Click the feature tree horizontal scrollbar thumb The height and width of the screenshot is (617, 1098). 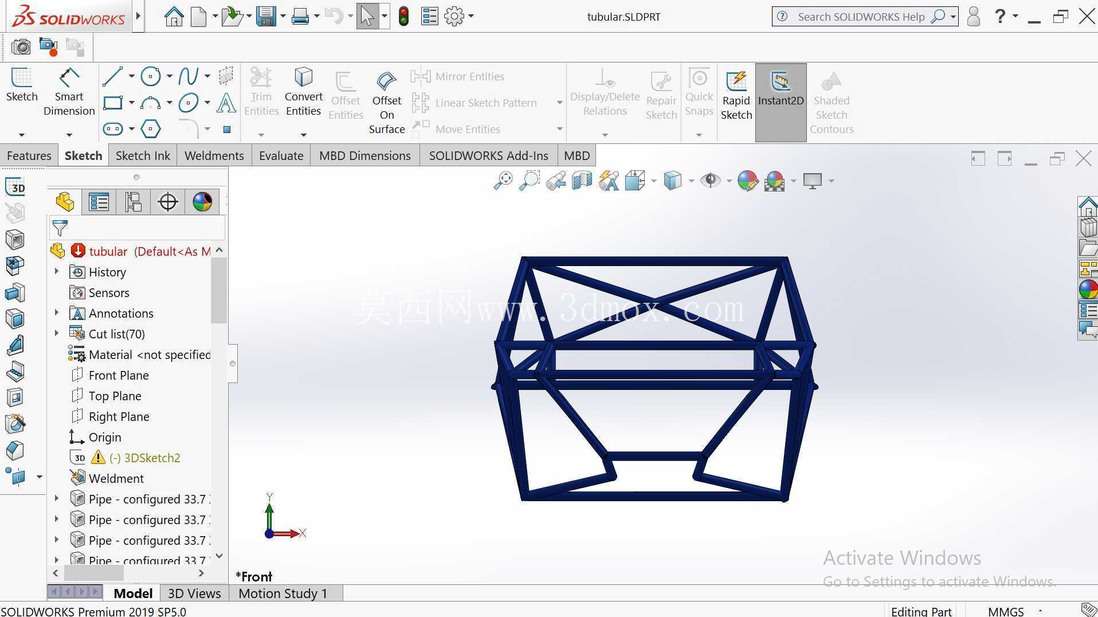coord(94,573)
